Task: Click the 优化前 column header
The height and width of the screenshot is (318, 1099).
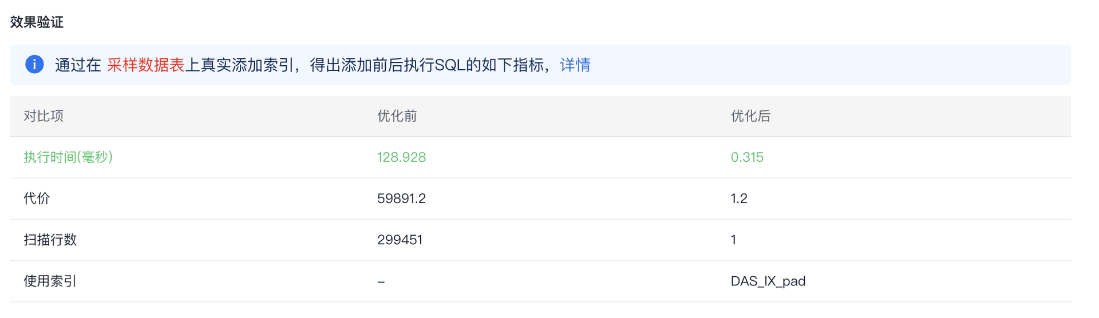Action: [x=397, y=116]
